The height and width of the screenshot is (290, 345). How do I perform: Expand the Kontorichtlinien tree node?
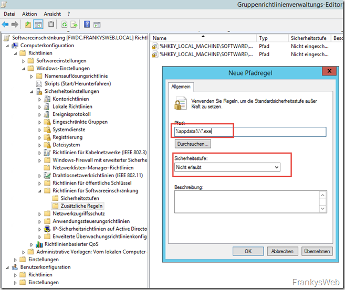(x=39, y=99)
